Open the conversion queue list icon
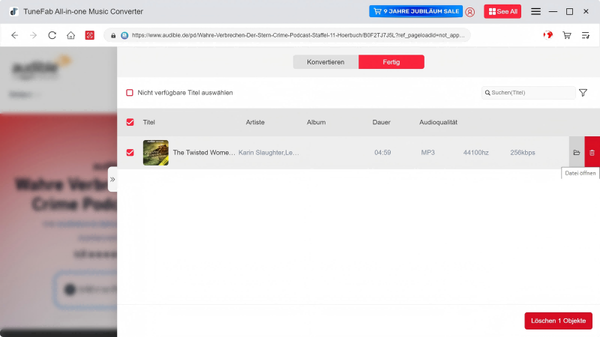600x337 pixels. [586, 35]
